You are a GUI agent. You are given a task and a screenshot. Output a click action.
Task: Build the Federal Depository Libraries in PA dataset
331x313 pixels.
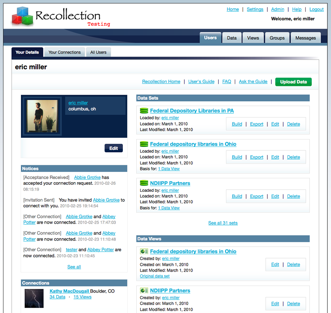[x=237, y=124]
